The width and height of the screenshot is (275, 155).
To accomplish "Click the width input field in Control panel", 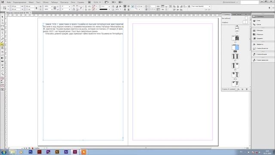I will tap(30, 6).
